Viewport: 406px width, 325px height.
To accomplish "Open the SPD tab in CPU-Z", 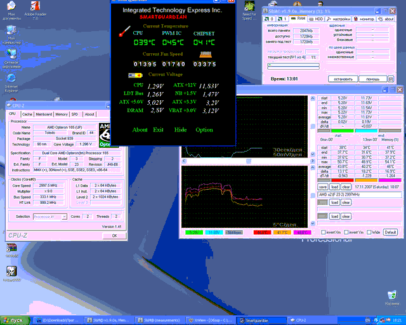I will coord(75,114).
